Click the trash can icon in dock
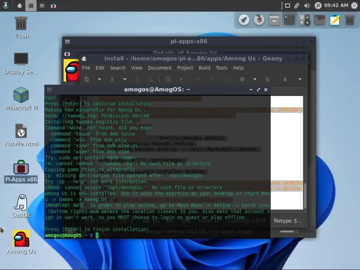This screenshot has width=360, height=270. (x=350, y=20)
